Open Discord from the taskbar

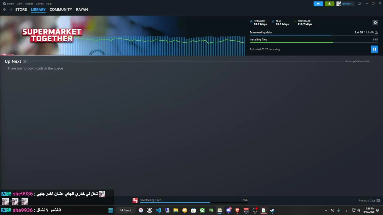click(x=229, y=210)
